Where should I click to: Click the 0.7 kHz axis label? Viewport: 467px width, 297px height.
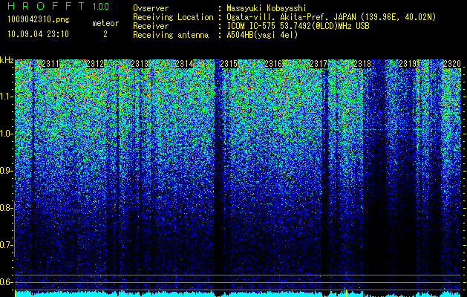click(x=6, y=245)
